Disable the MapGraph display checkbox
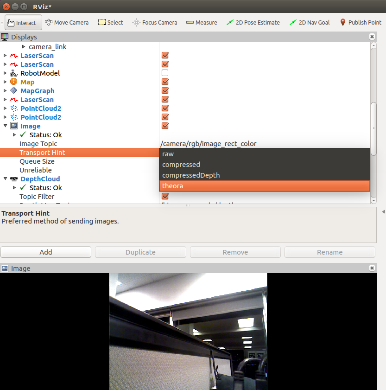 pyautogui.click(x=165, y=91)
